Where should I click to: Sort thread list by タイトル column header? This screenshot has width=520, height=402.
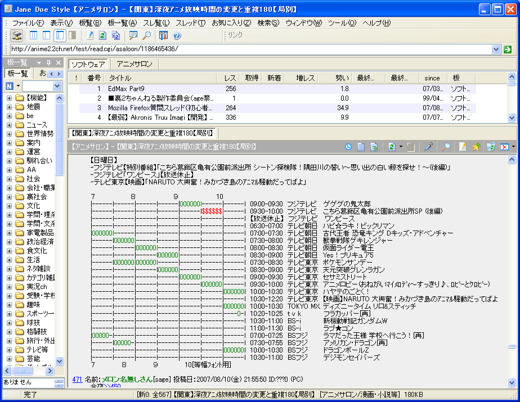tap(160, 78)
